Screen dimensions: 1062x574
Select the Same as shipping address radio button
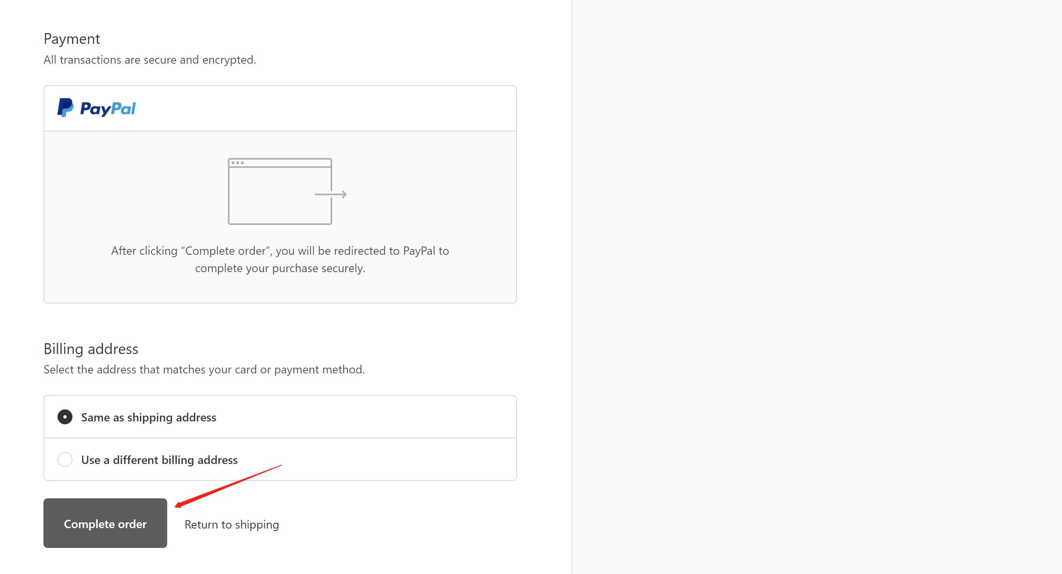[x=65, y=417]
